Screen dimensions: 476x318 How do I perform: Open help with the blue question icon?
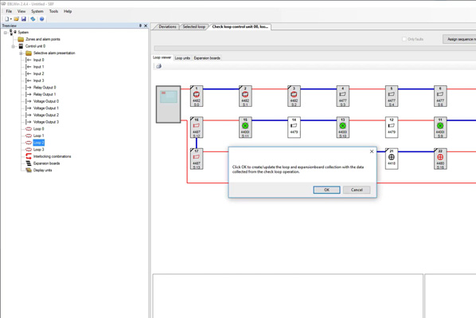pyautogui.click(x=41, y=19)
